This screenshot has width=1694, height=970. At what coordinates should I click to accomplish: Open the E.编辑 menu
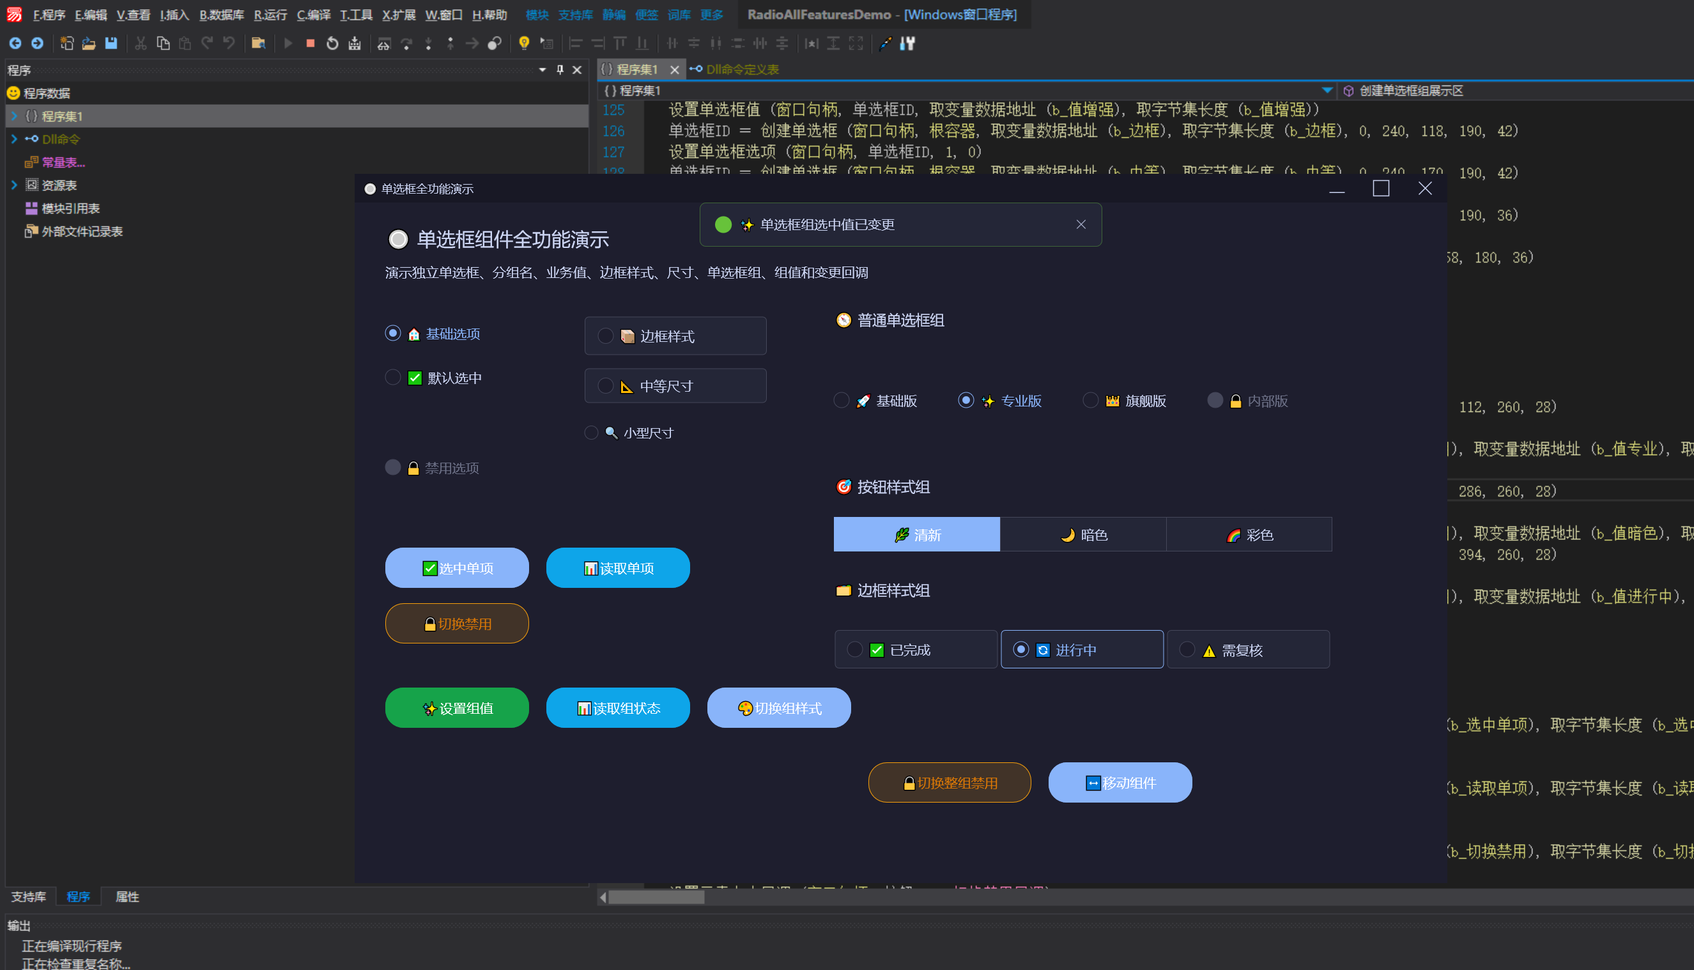point(91,15)
